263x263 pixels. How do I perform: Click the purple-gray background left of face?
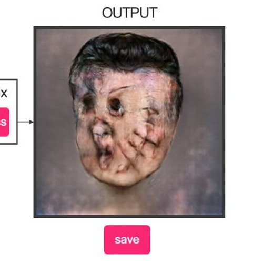click(53, 114)
